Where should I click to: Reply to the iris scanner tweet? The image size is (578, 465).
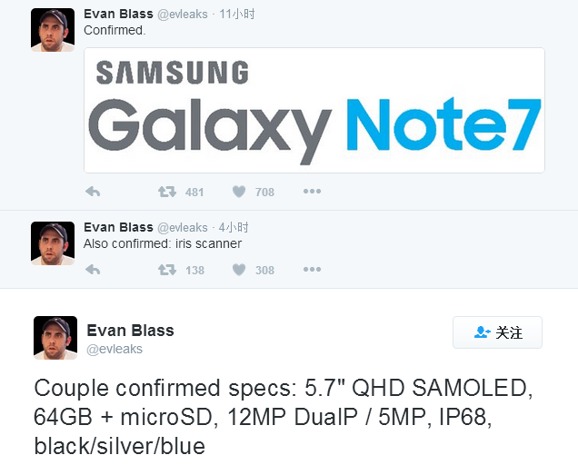click(93, 270)
